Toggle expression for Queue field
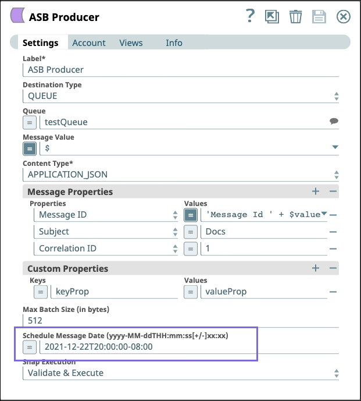This screenshot has height=401, width=361. click(x=30, y=122)
